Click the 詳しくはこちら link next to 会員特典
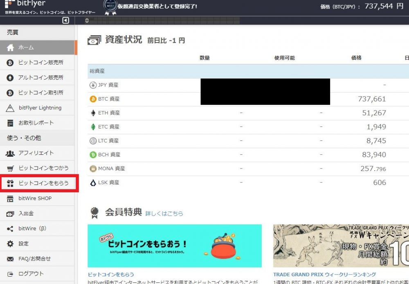This screenshot has width=409, height=284. pyautogui.click(x=164, y=214)
